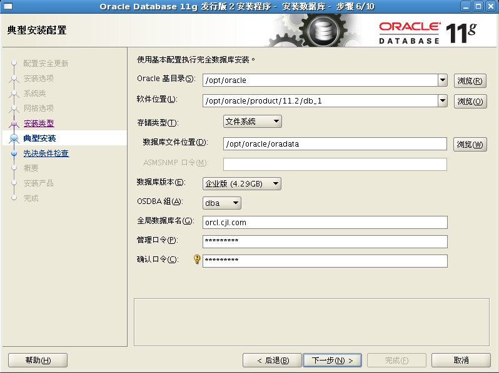Click the 网格选项 step text
Viewport: 499px width, 373px height.
point(39,109)
